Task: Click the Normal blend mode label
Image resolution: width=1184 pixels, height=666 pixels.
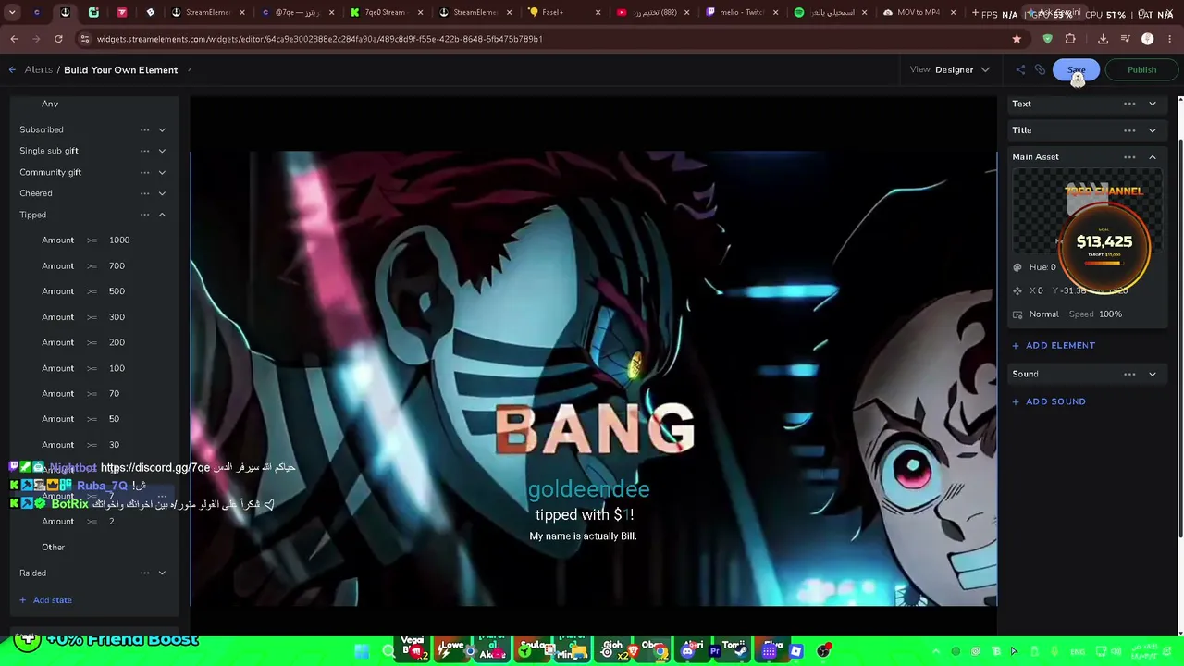Action: [x=1043, y=314]
